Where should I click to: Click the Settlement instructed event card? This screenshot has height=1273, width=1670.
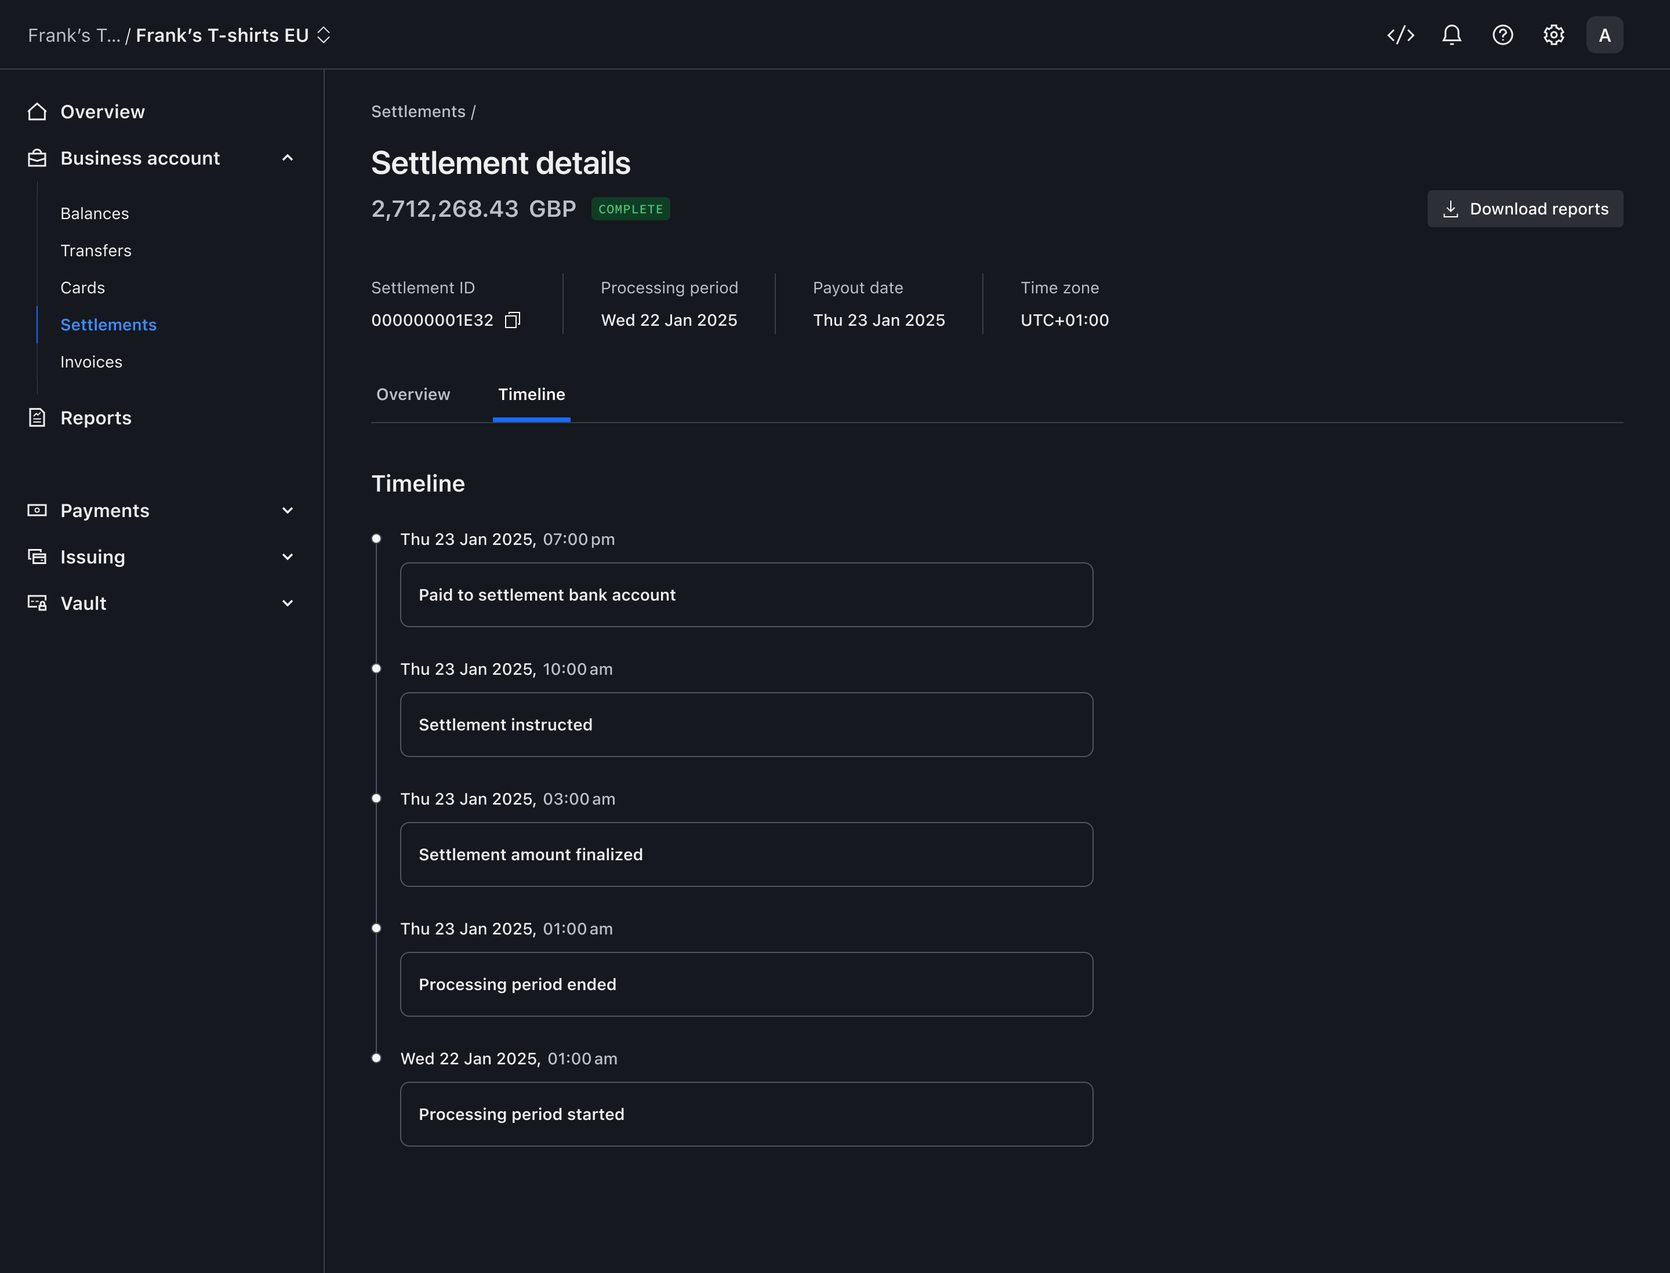click(x=747, y=725)
